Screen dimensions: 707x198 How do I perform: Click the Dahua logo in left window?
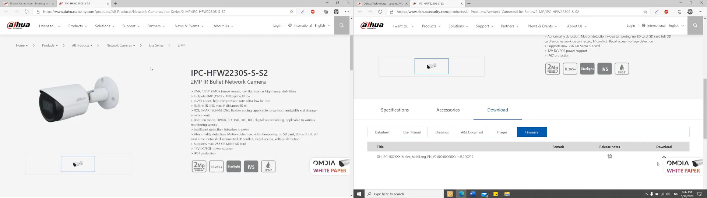[18, 25]
